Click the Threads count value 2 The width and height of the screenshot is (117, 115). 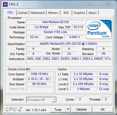click(x=106, y=99)
